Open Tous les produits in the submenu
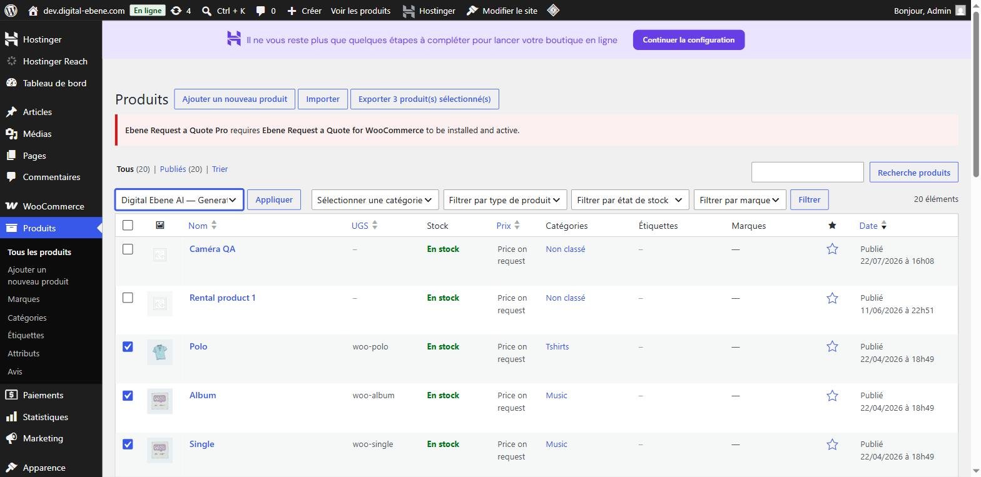 tap(39, 253)
